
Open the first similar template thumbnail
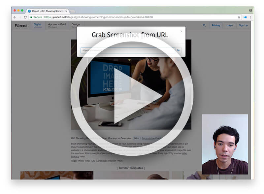click(x=57, y=175)
